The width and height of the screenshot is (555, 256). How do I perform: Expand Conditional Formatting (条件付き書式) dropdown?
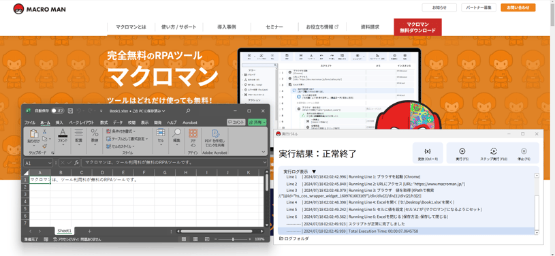pyautogui.click(x=134, y=131)
